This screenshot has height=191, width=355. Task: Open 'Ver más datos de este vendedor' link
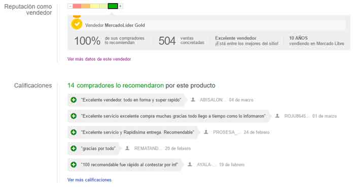(x=99, y=59)
